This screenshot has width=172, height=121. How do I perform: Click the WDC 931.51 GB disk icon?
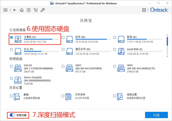[x=70, y=68]
